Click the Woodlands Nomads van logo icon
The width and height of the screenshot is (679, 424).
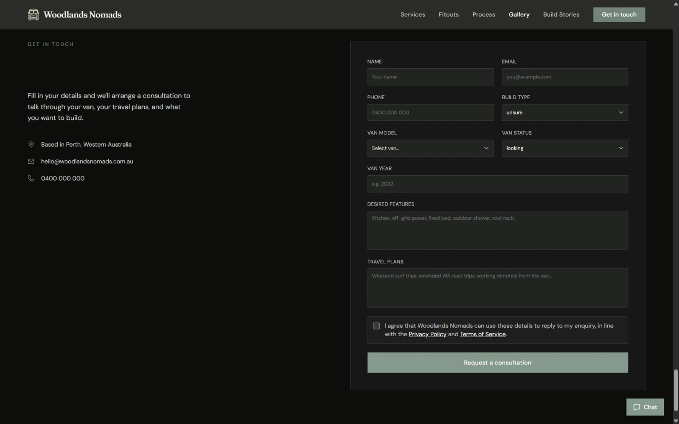[33, 14]
